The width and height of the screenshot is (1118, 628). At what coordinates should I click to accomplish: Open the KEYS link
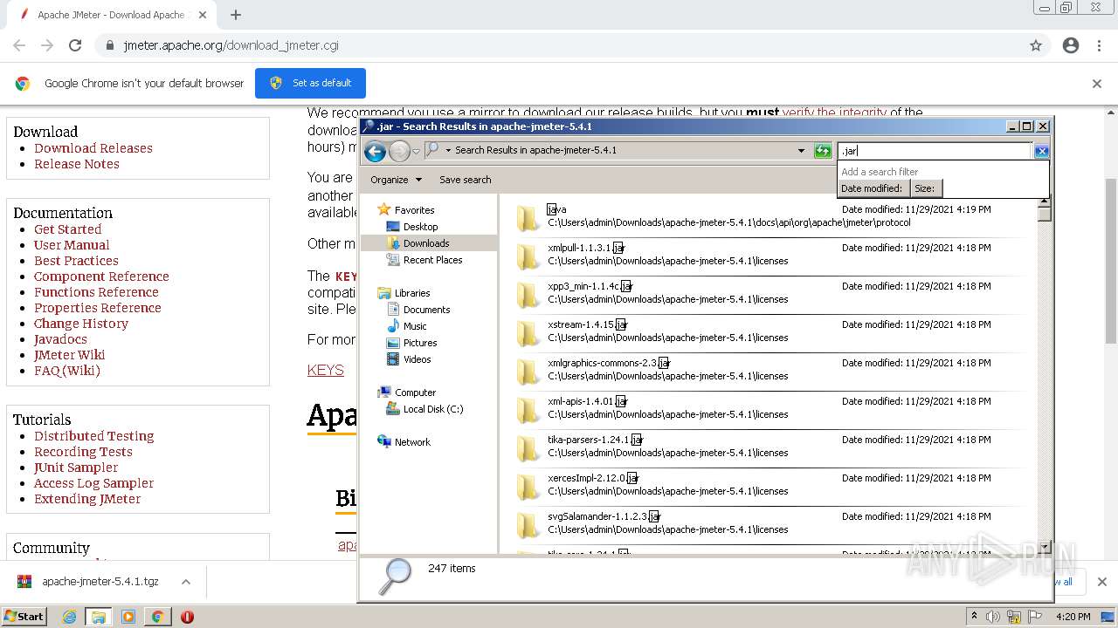pos(326,370)
